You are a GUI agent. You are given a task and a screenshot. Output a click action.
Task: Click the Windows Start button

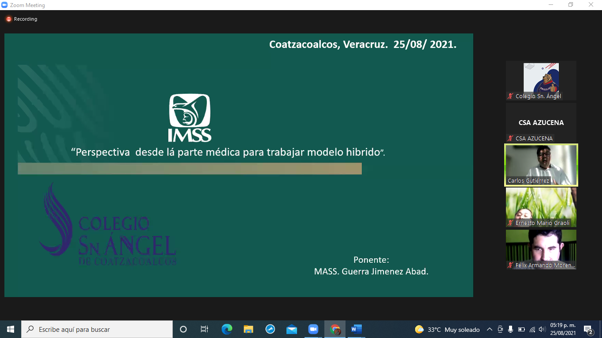tap(11, 329)
